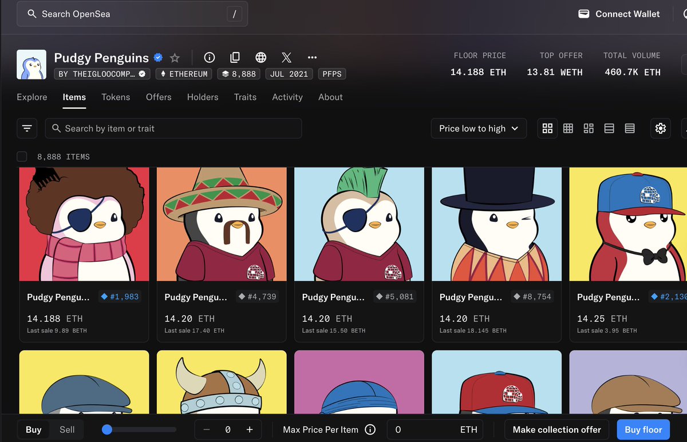Click the Max Price Per Item info icon
Viewport: 687px width, 442px height.
coord(370,429)
